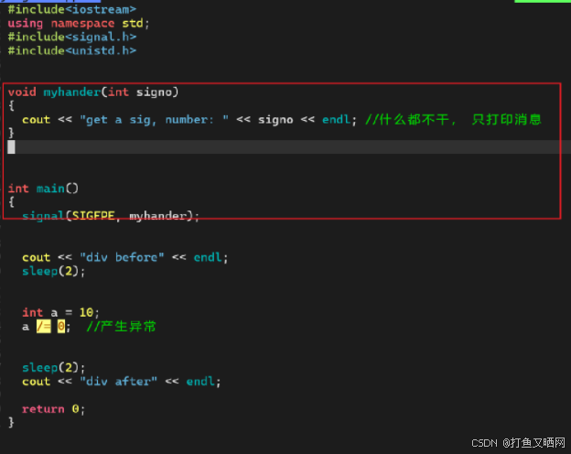Click the '#include<signal.h>' line
The width and height of the screenshot is (571, 454).
pyautogui.click(x=72, y=37)
